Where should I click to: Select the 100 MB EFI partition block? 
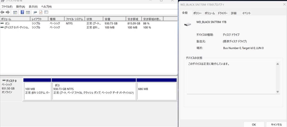(37, 91)
